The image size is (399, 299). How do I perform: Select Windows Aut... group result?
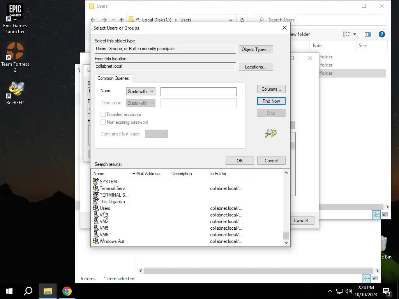tap(113, 241)
